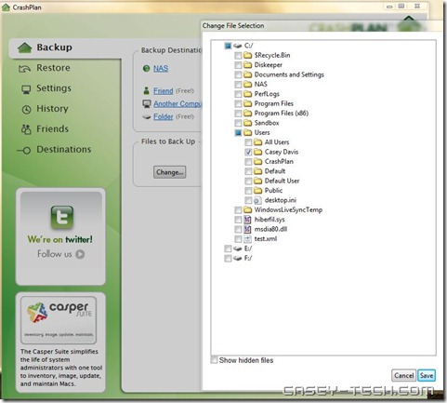Click the Another Computer link
Viewport: 447px width, 403px height.
point(177,103)
